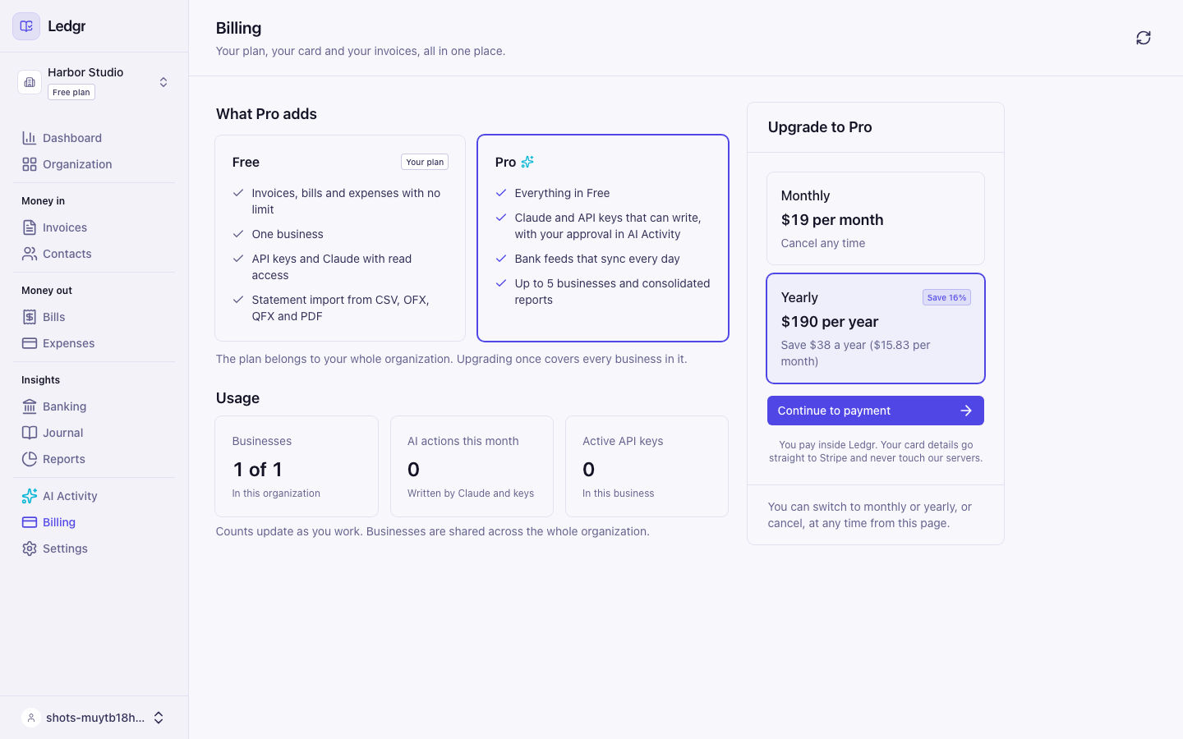Click 'Up to 5 businesses and consolidated reports'
1183x739 pixels.
pyautogui.click(x=612, y=291)
